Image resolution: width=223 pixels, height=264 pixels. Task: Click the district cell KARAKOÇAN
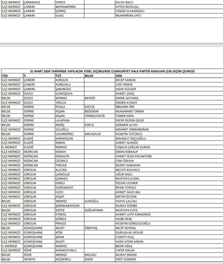[64, 138]
